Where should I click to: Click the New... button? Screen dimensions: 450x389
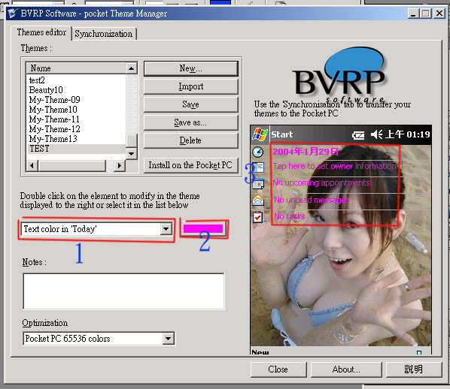click(x=191, y=68)
